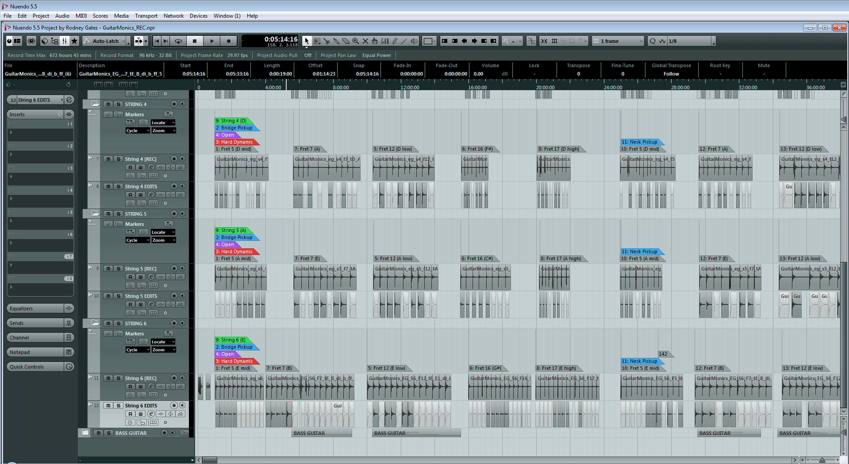
Task: Choose the Erase tool in toolbar
Action: [x=346, y=41]
